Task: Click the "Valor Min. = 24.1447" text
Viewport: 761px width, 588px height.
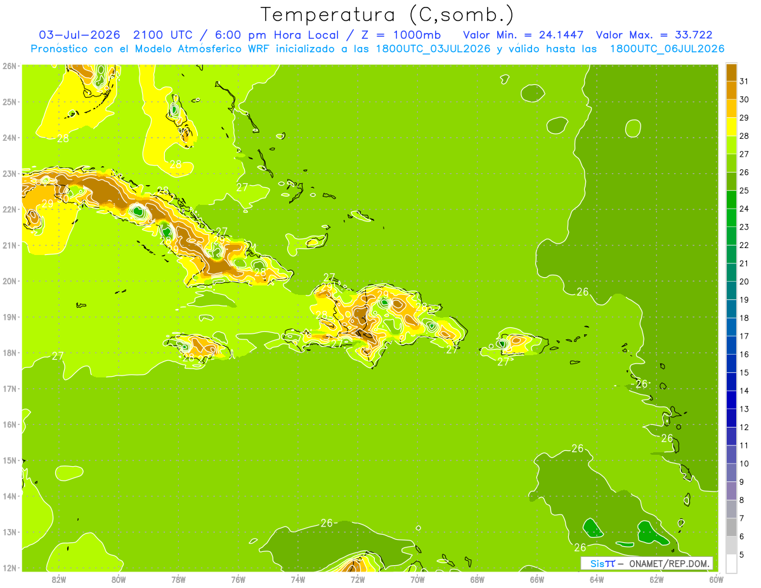Action: pyautogui.click(x=523, y=35)
